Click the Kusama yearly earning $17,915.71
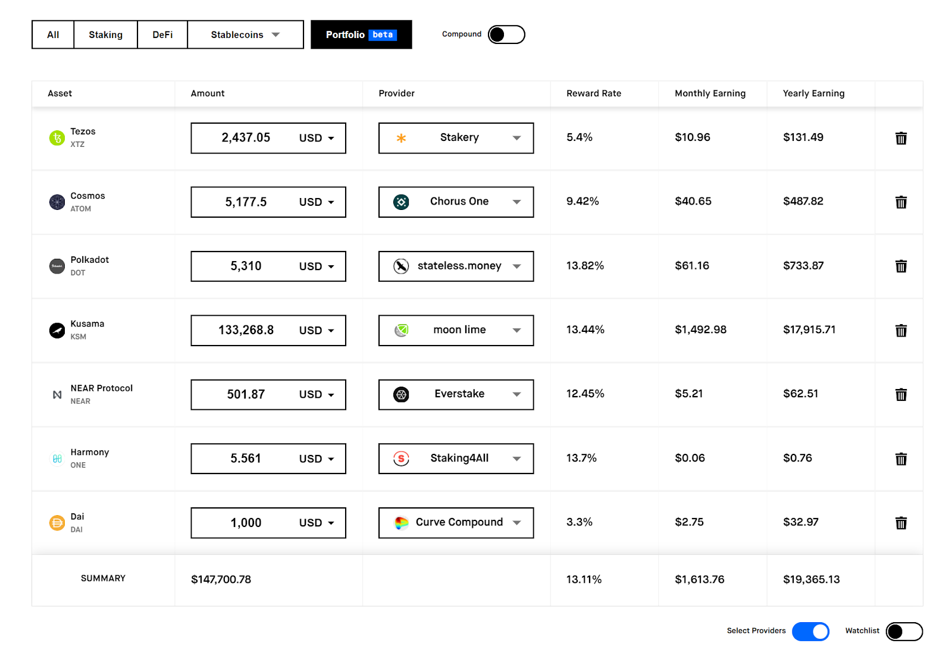Viewport: 952px width, 662px height. (809, 330)
